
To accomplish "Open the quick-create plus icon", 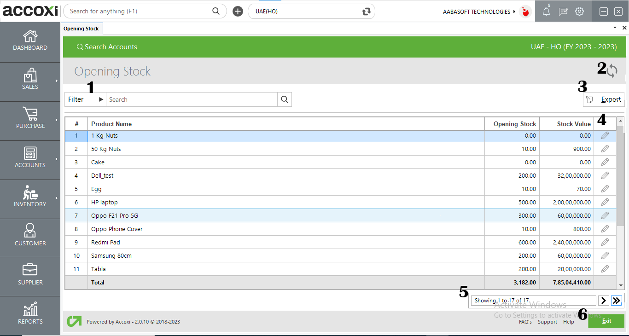I will point(237,11).
